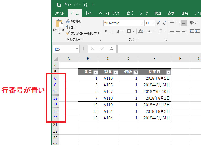Increase font size with larger A icon
Image resolution: width=201 pixels, height=145 pixels.
point(158,23)
